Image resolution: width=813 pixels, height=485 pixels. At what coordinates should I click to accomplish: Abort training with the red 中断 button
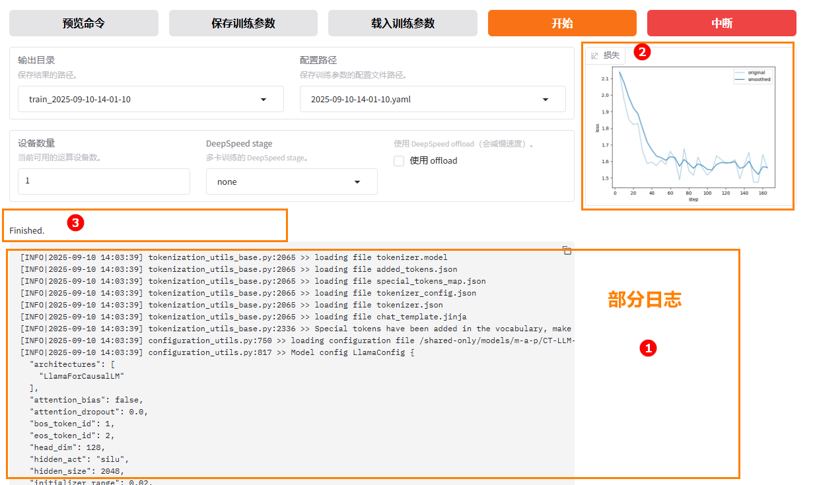[721, 23]
